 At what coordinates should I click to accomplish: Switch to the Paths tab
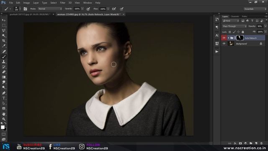245,16
